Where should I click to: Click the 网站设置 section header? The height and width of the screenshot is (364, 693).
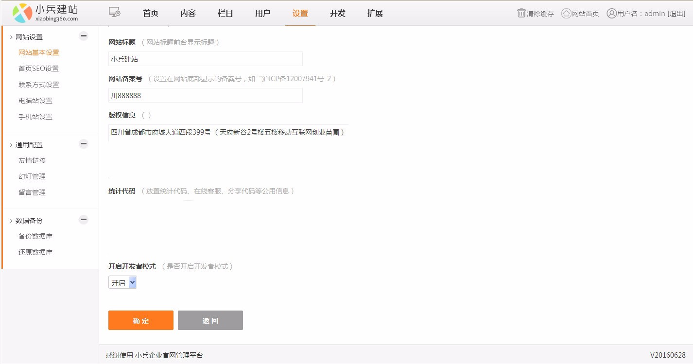29,37
